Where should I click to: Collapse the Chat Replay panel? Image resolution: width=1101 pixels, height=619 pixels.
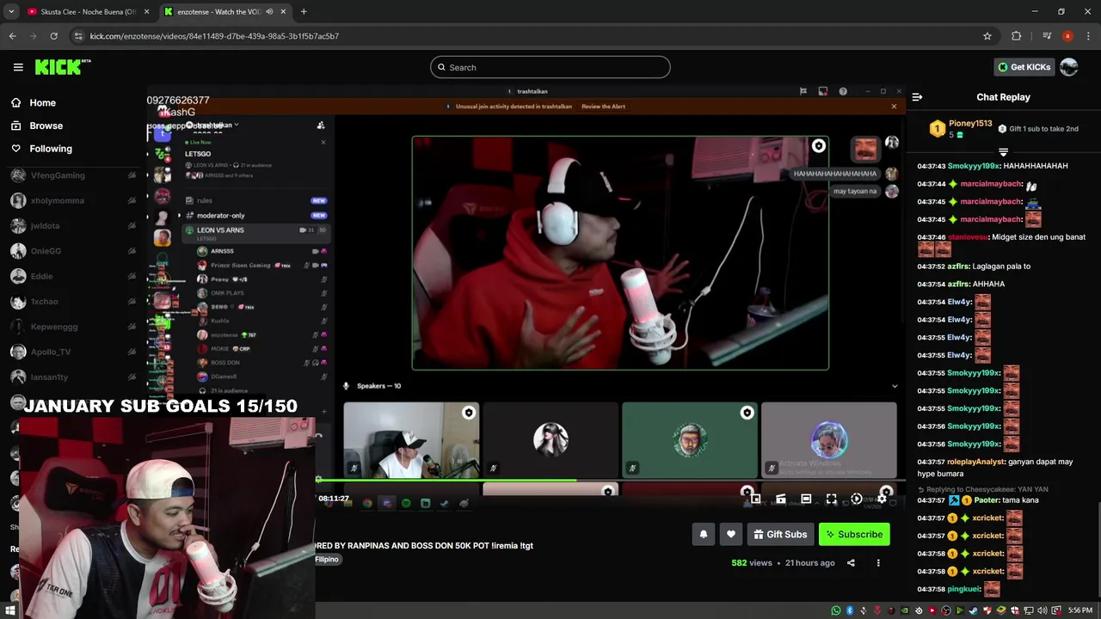pos(917,97)
